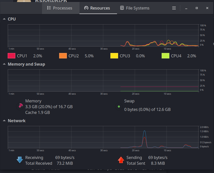214x173 pixels.
Task: Switch to the Processes tab
Action: pos(60,8)
